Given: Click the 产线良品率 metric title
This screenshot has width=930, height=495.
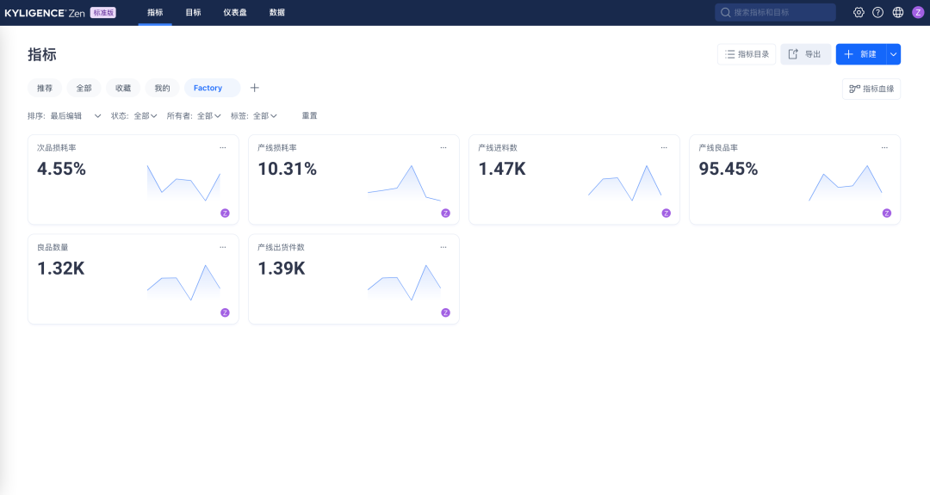Looking at the screenshot, I should (x=718, y=148).
